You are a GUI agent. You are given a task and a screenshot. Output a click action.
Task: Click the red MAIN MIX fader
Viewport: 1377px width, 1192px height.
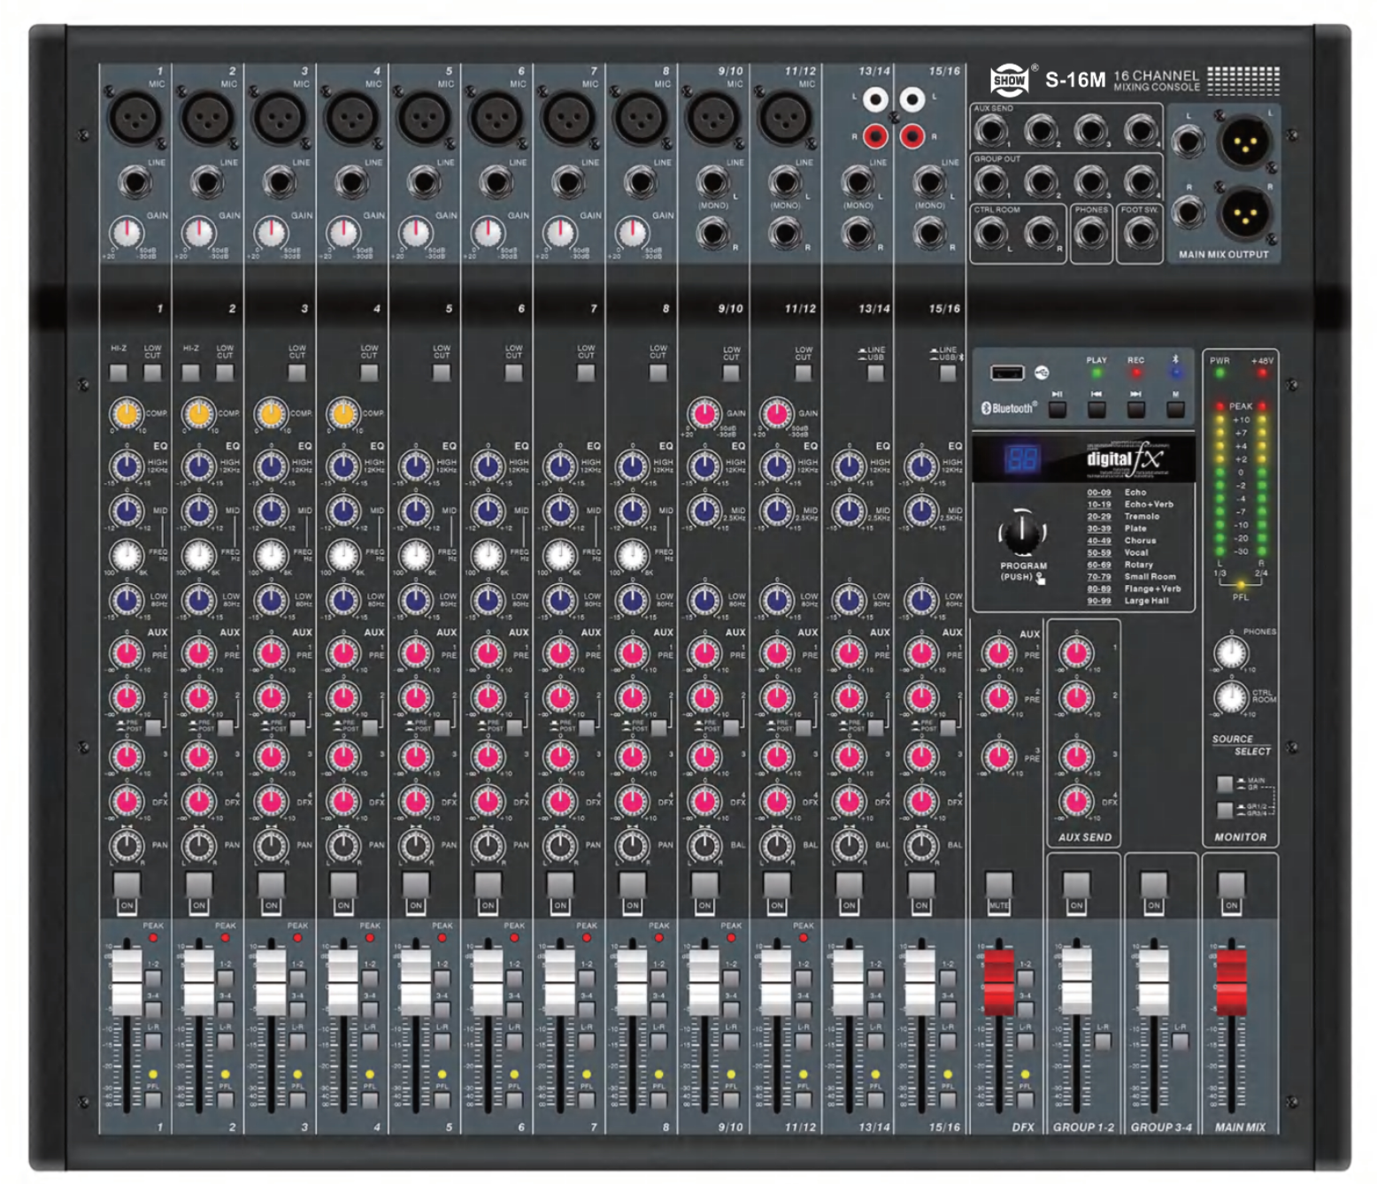click(x=1231, y=982)
